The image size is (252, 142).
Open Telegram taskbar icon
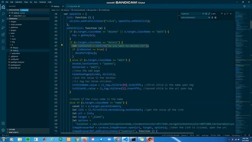(101, 139)
